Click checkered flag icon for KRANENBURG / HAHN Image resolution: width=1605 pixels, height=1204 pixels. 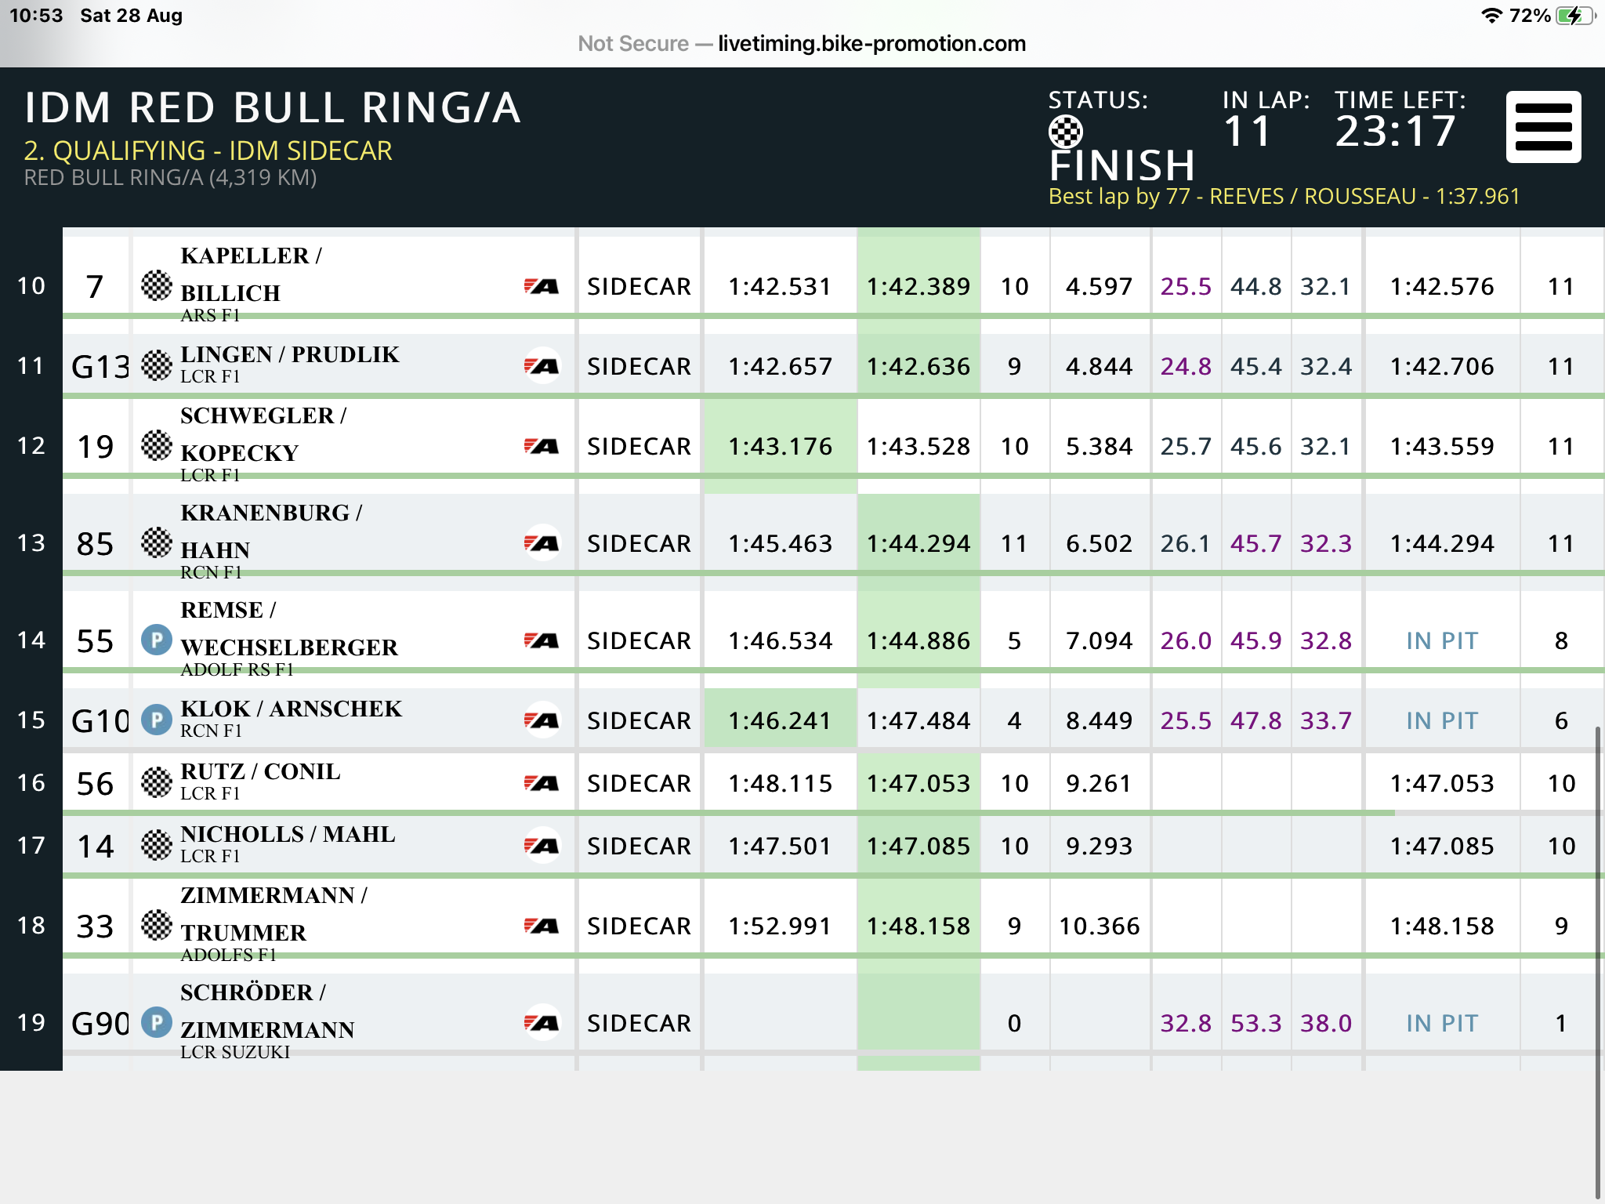pos(157,542)
